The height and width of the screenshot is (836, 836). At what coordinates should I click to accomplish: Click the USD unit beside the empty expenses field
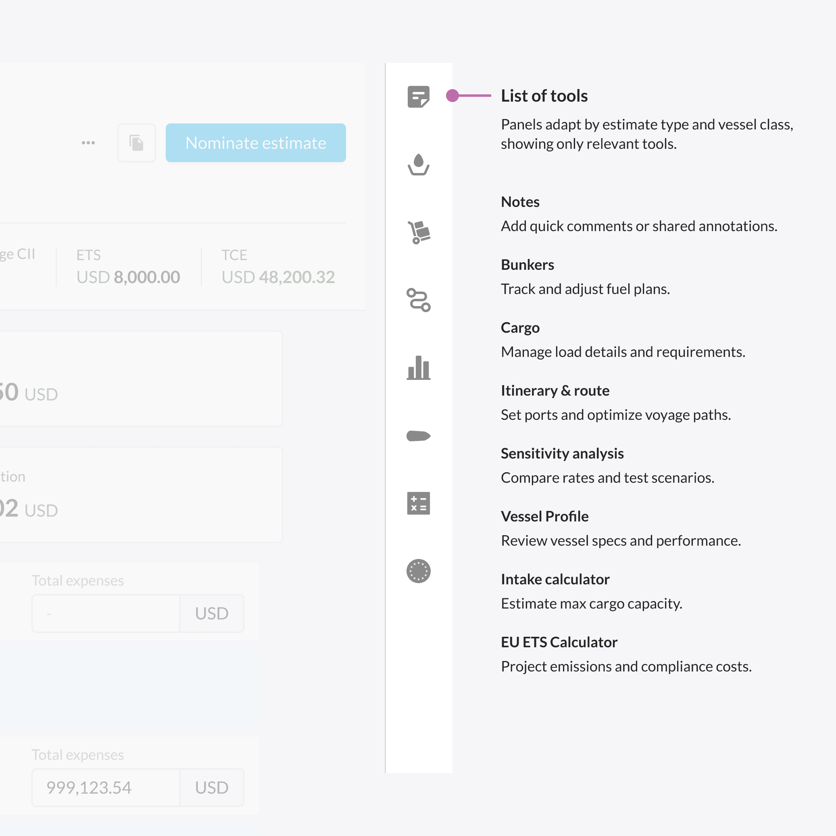pyautogui.click(x=212, y=613)
